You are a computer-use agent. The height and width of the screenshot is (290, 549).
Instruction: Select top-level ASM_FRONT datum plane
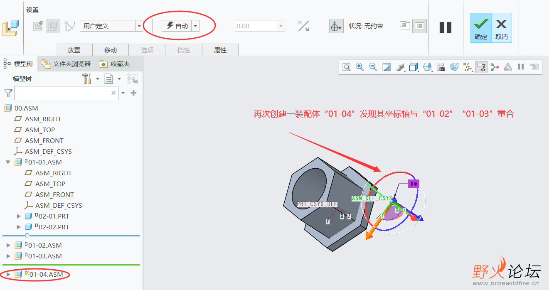point(44,140)
